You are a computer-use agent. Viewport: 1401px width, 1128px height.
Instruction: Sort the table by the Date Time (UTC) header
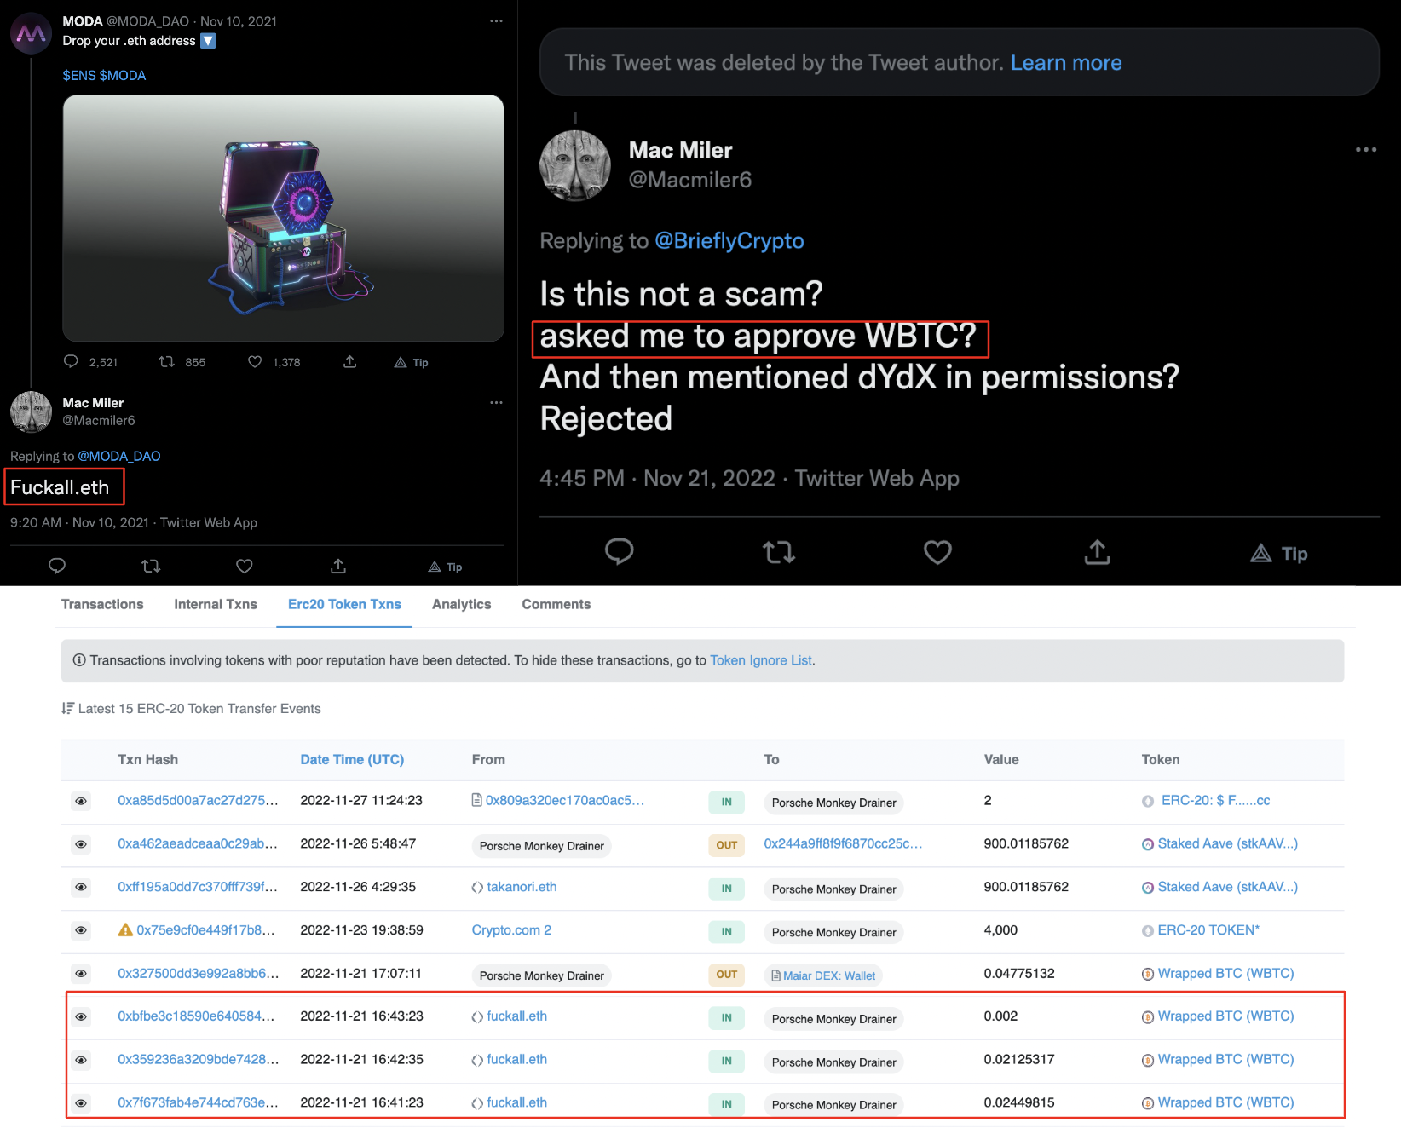click(x=352, y=759)
